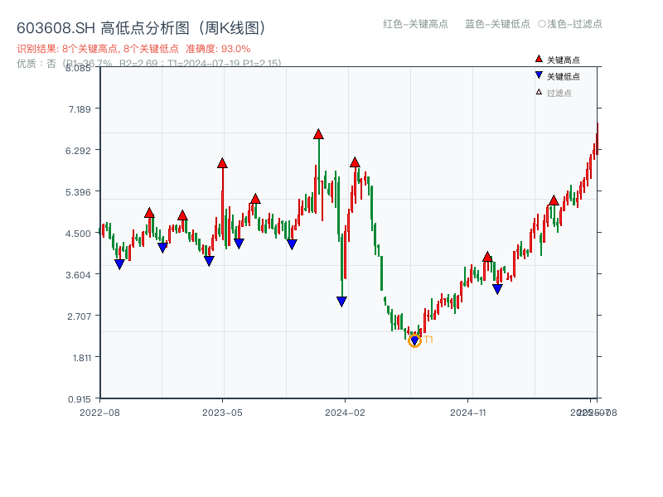Click the blue triangle marker near the 2022-08 dip

[121, 263]
